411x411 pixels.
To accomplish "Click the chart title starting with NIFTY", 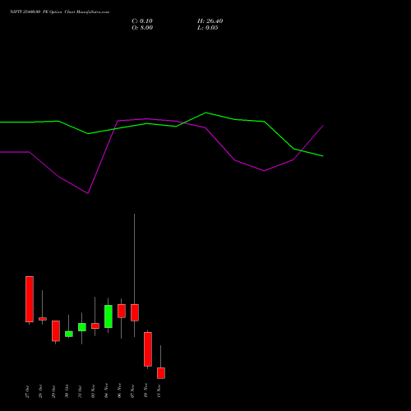I will [x=59, y=12].
